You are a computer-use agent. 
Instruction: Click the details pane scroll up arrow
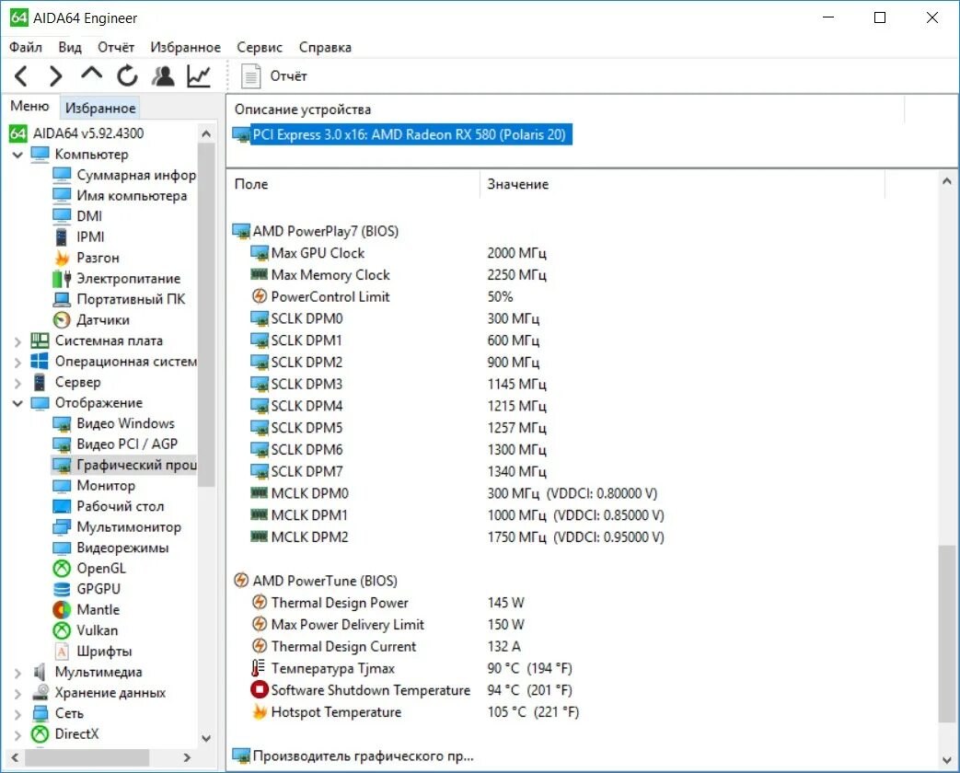(x=946, y=181)
